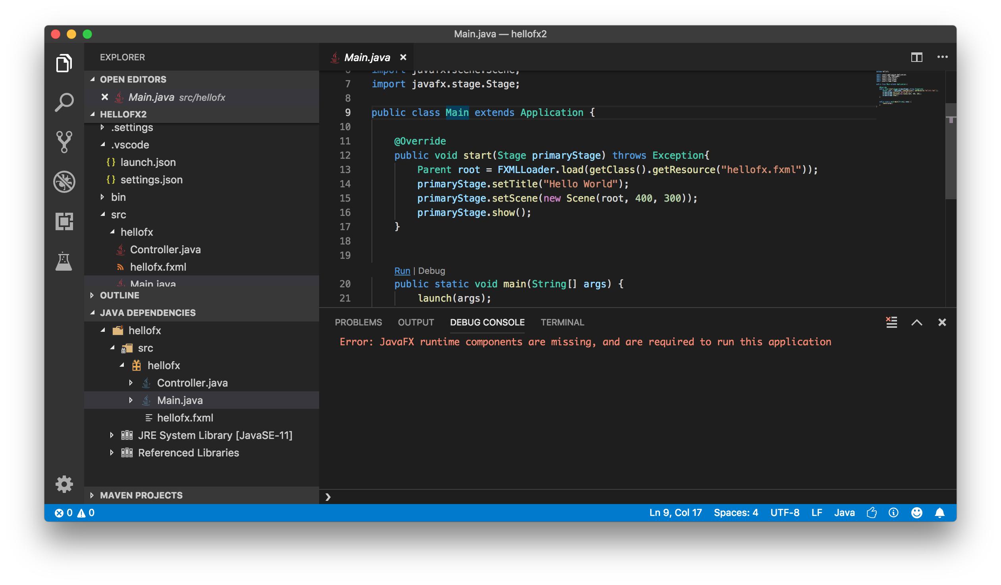Expand Referenced Libraries node
The width and height of the screenshot is (1001, 585).
point(112,453)
